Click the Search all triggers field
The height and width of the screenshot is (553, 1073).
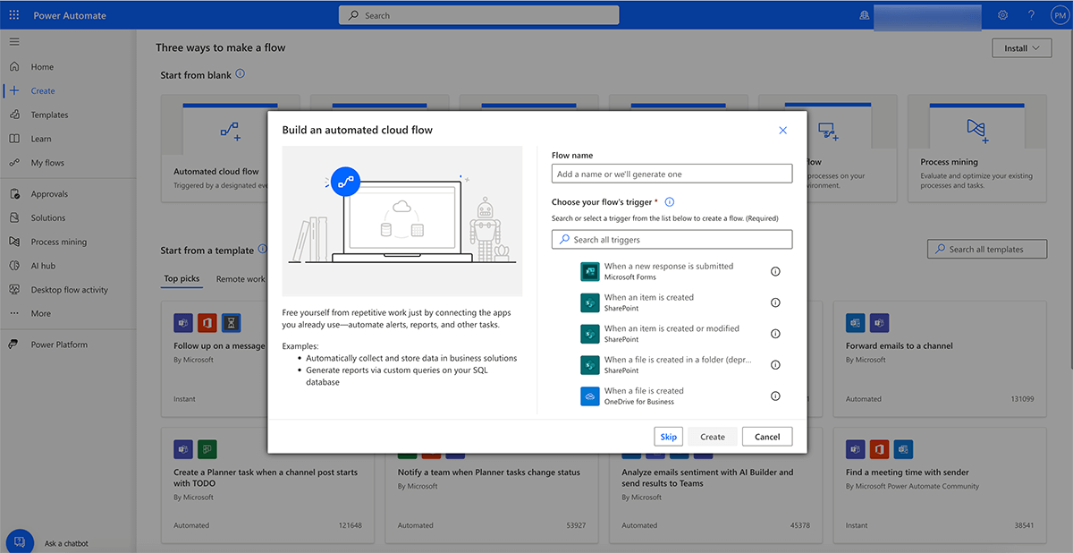coord(672,240)
